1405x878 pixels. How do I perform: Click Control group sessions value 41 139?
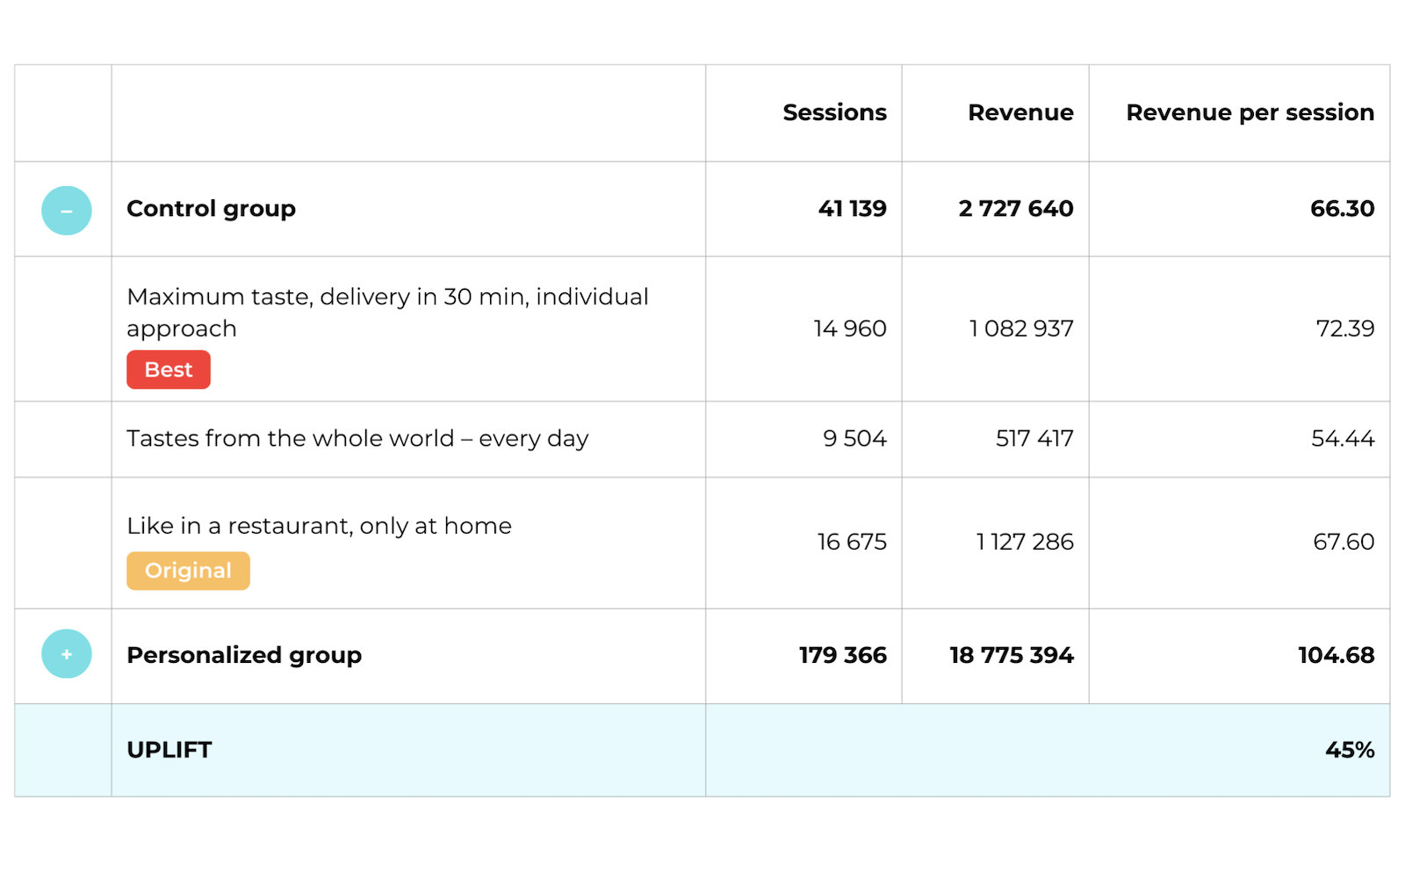pos(852,209)
